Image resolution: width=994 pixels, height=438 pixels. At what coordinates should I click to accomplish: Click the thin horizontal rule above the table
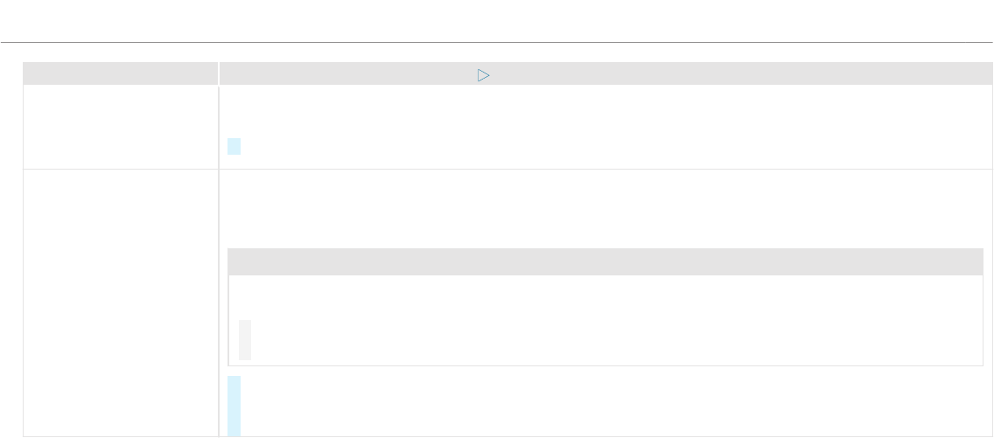[497, 43]
